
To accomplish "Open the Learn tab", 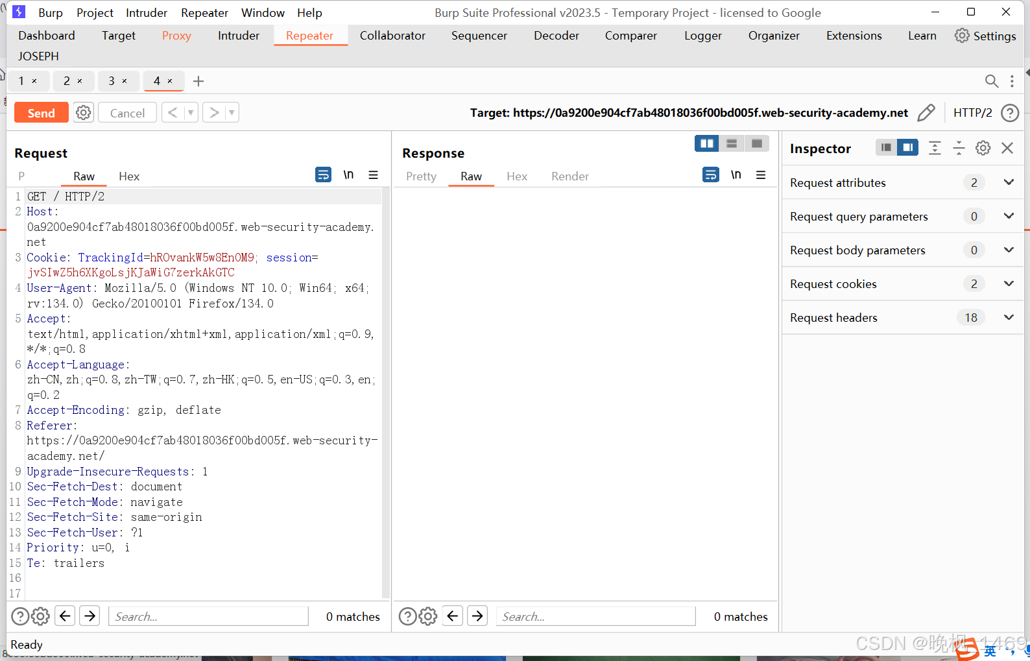I will (x=922, y=36).
